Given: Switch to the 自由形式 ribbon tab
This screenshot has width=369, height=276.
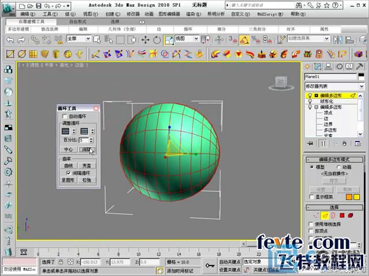Looking at the screenshot, I should coord(78,22).
